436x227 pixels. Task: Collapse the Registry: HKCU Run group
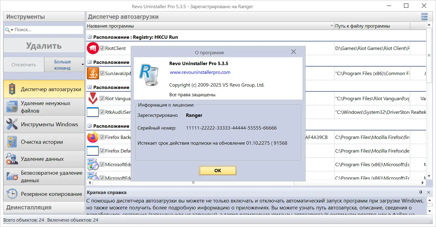click(89, 37)
